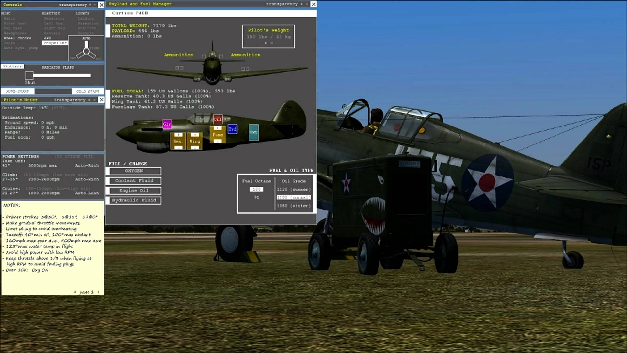Select the Fuse fuel tank box
This screenshot has width=627, height=353.
click(217, 134)
